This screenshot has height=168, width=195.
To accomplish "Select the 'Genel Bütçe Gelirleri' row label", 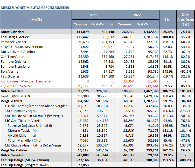I will pos(16,96).
